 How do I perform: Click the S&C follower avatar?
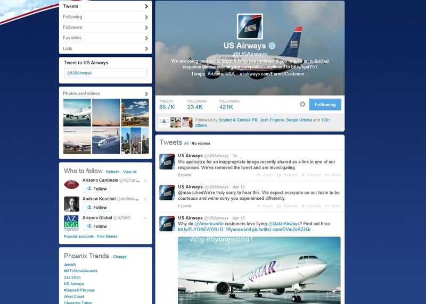coord(164,122)
